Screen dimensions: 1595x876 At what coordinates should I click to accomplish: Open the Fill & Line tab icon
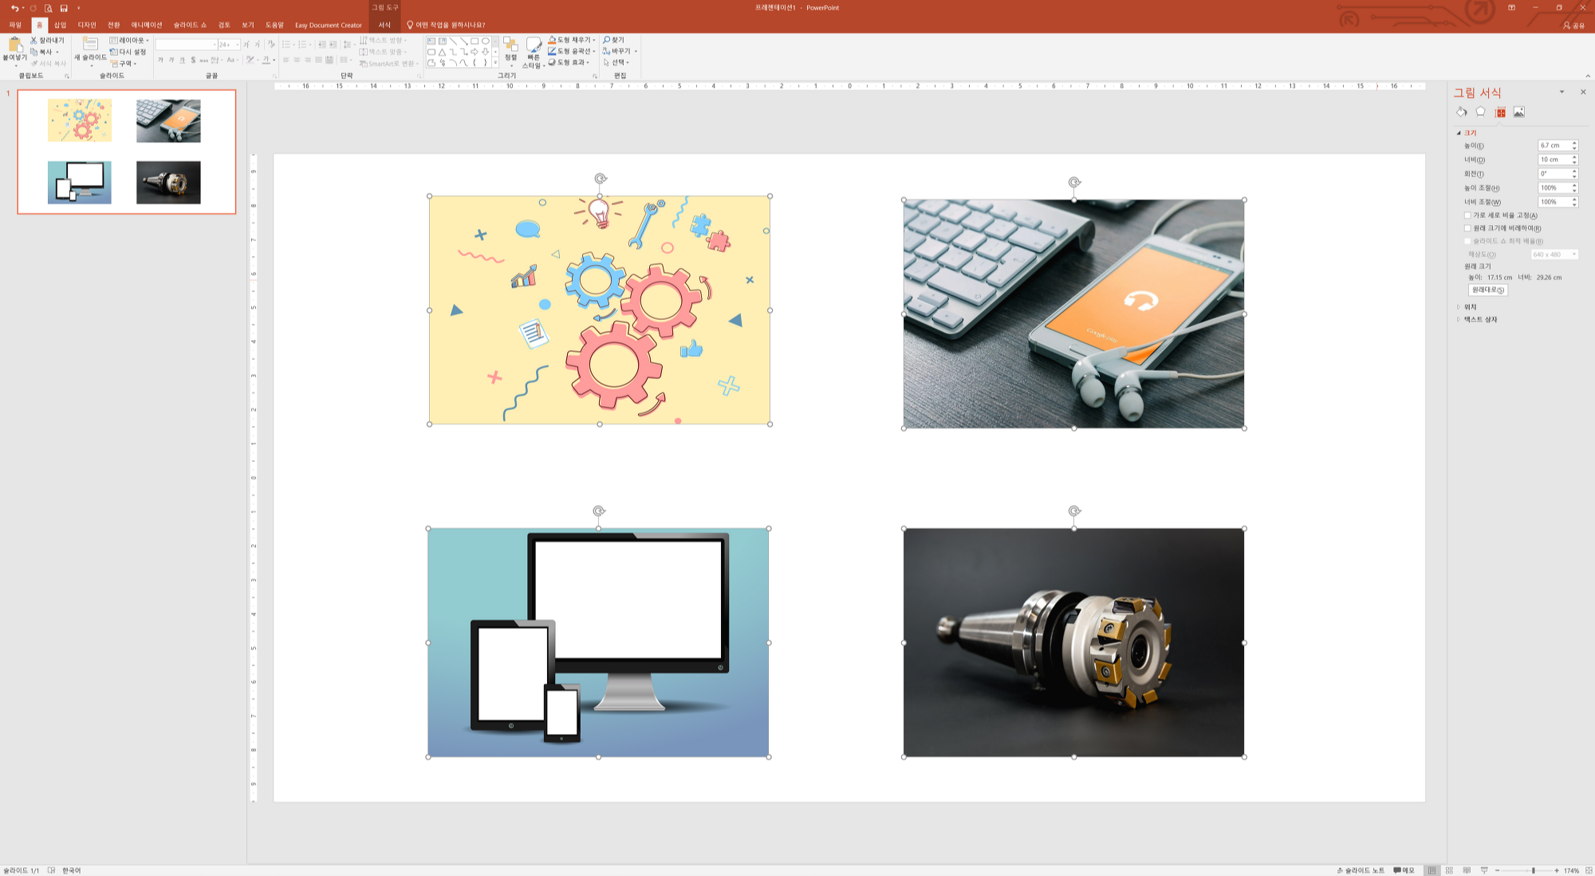point(1461,112)
